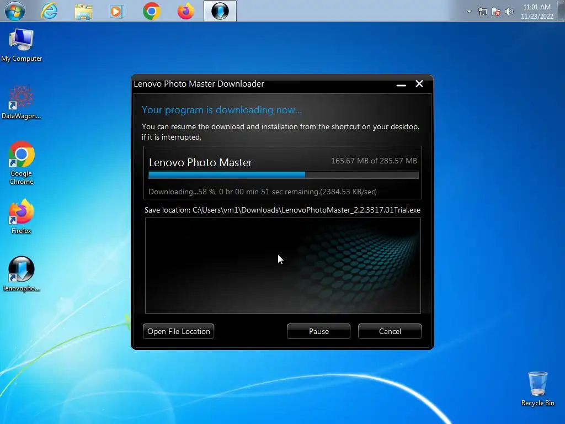Click the '165.67 MB of 285.57 MB' text
The width and height of the screenshot is (565, 424).
tap(374, 161)
